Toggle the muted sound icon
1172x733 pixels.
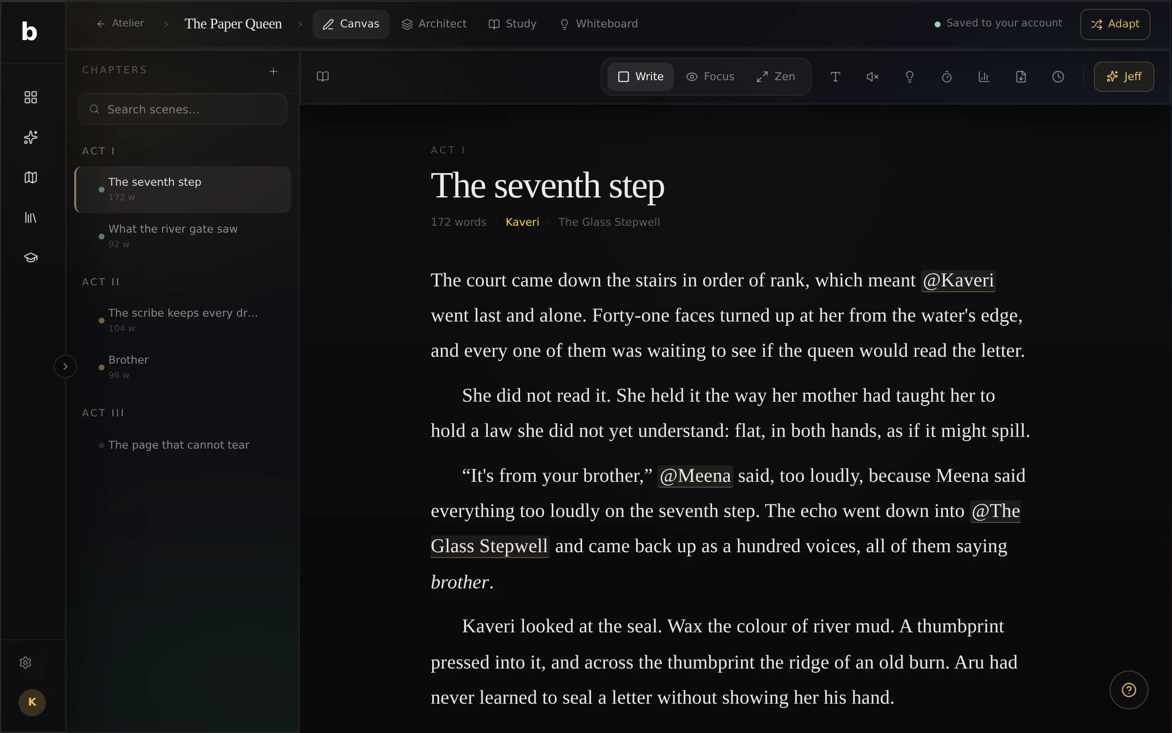[872, 77]
